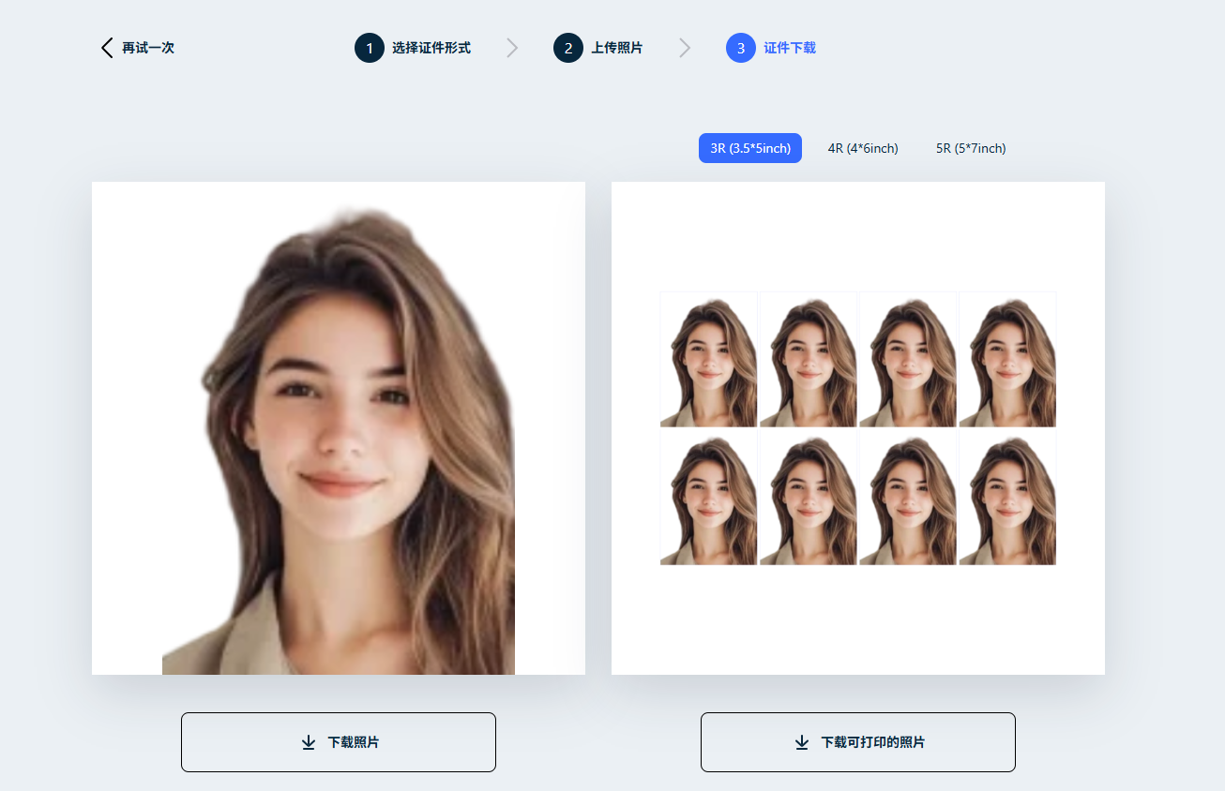Click the download icon in 下载照片 button
Viewport: 1225px width, 791px height.
(309, 742)
